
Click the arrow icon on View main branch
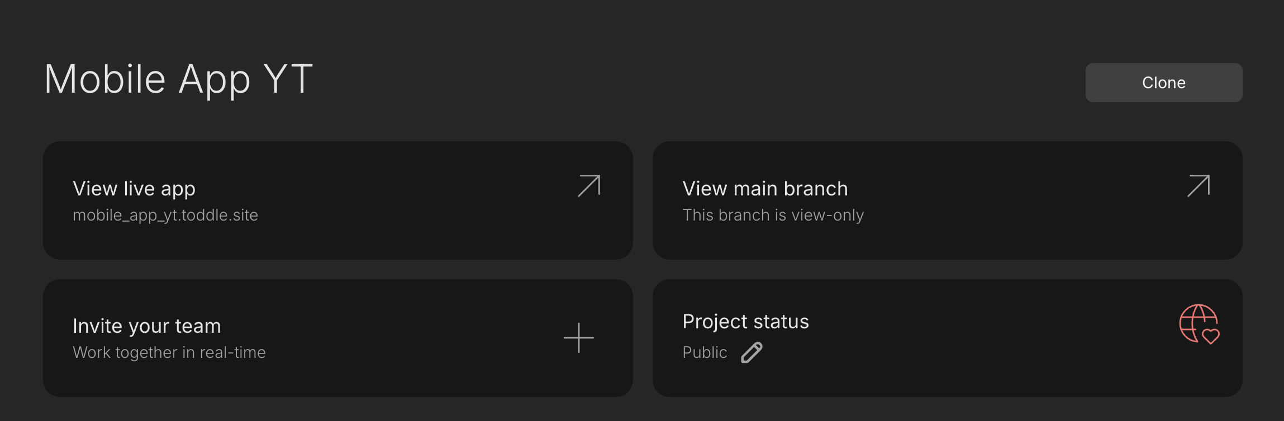click(1199, 186)
